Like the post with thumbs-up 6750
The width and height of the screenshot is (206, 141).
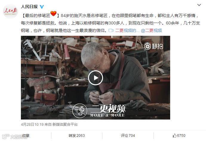[x=179, y=136]
